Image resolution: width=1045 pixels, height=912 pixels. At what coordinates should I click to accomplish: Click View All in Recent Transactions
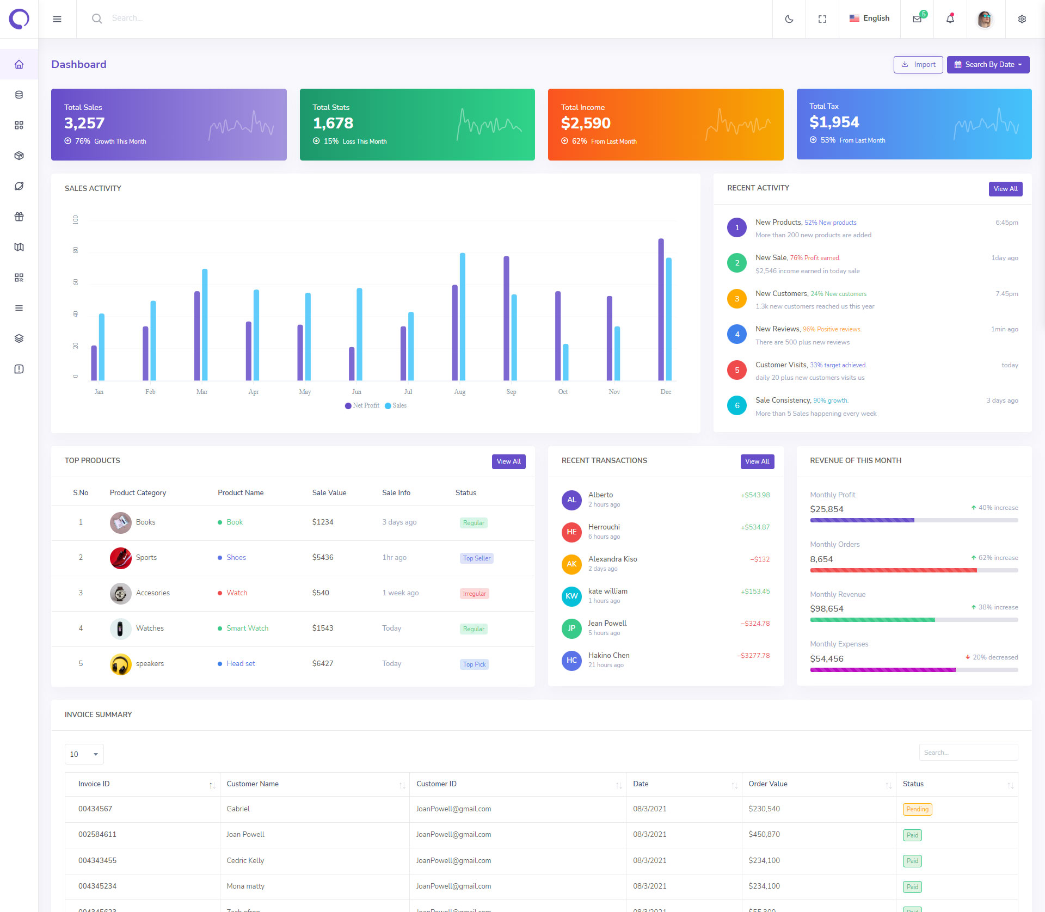coord(757,461)
